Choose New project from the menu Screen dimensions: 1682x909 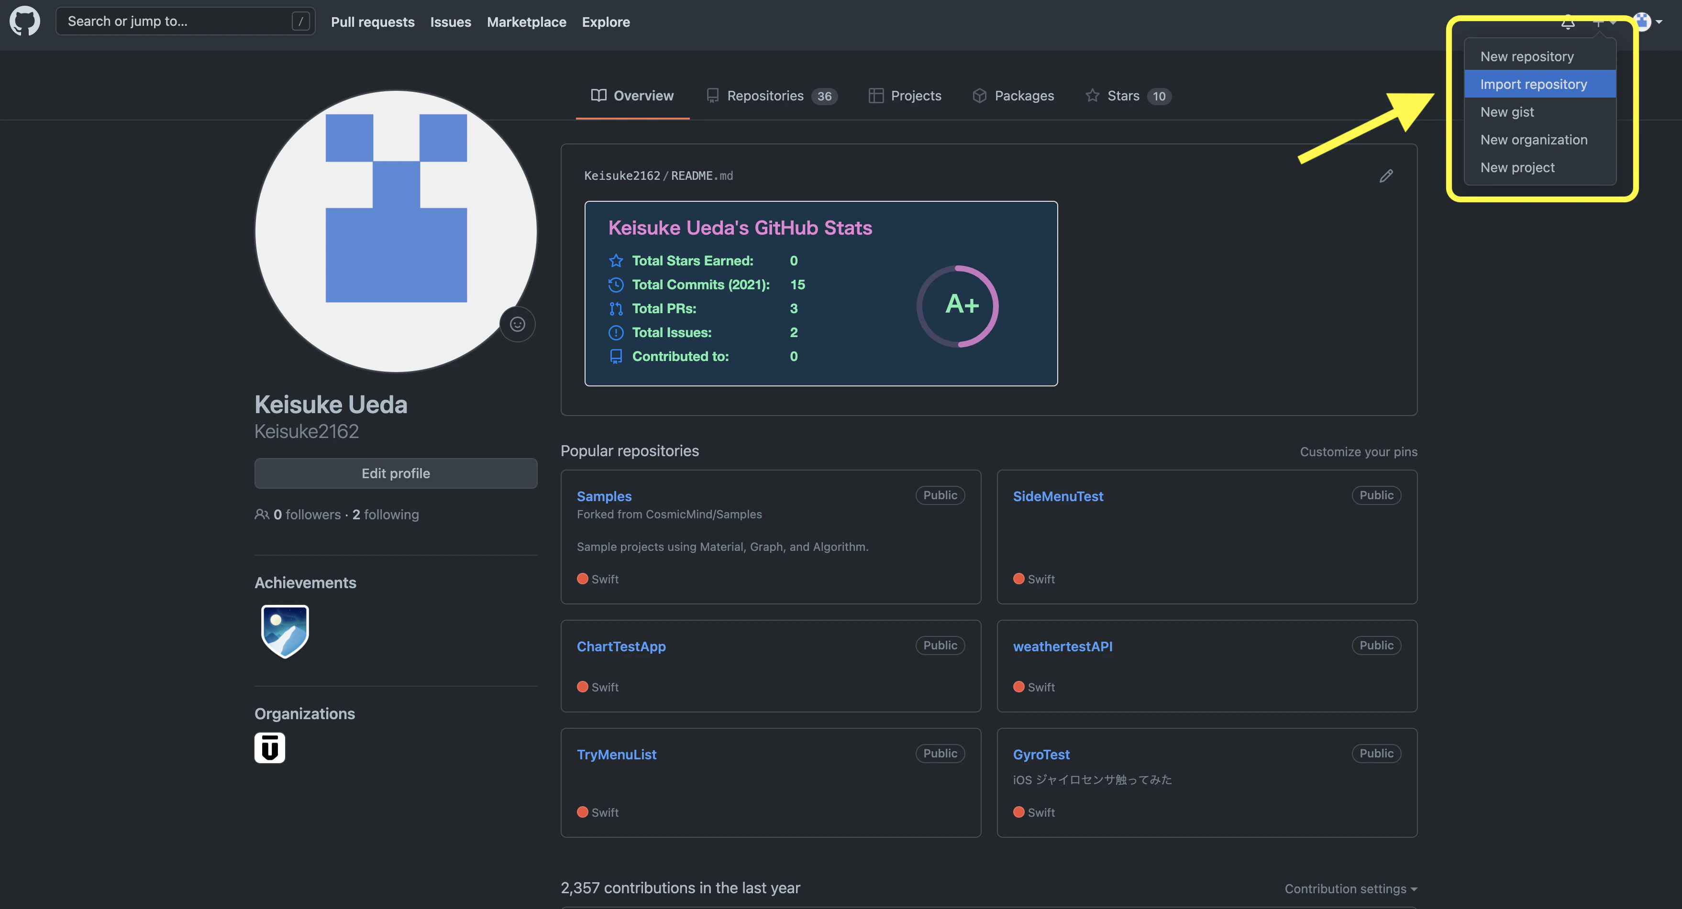click(1539, 167)
